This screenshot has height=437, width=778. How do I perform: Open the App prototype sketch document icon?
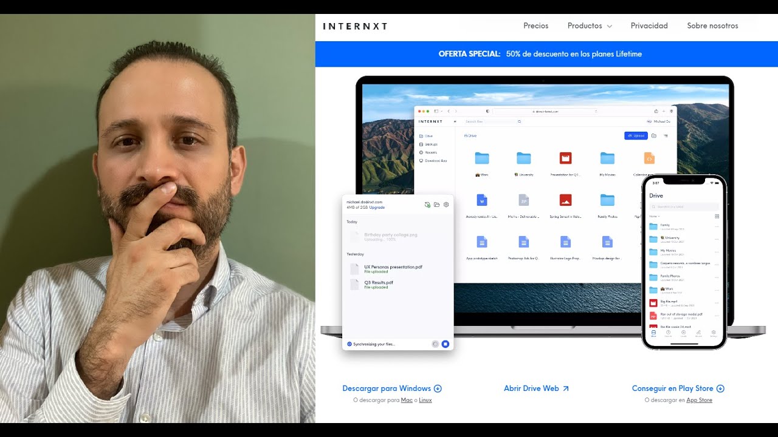tap(482, 242)
